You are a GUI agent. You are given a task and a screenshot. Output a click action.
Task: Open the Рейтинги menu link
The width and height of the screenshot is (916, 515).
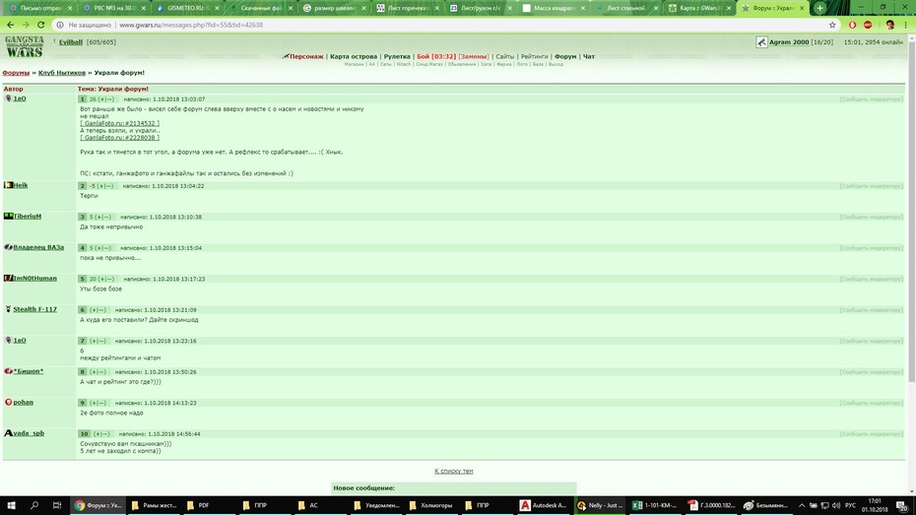click(534, 57)
